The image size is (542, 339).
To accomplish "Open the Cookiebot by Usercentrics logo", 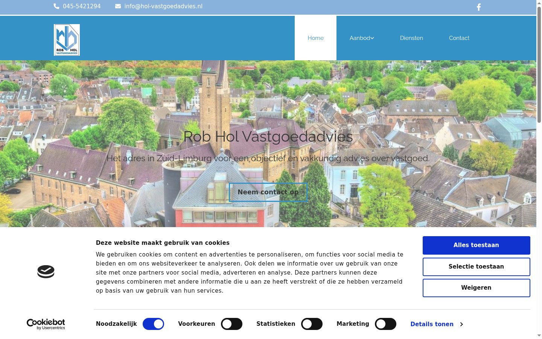I will (x=46, y=324).
